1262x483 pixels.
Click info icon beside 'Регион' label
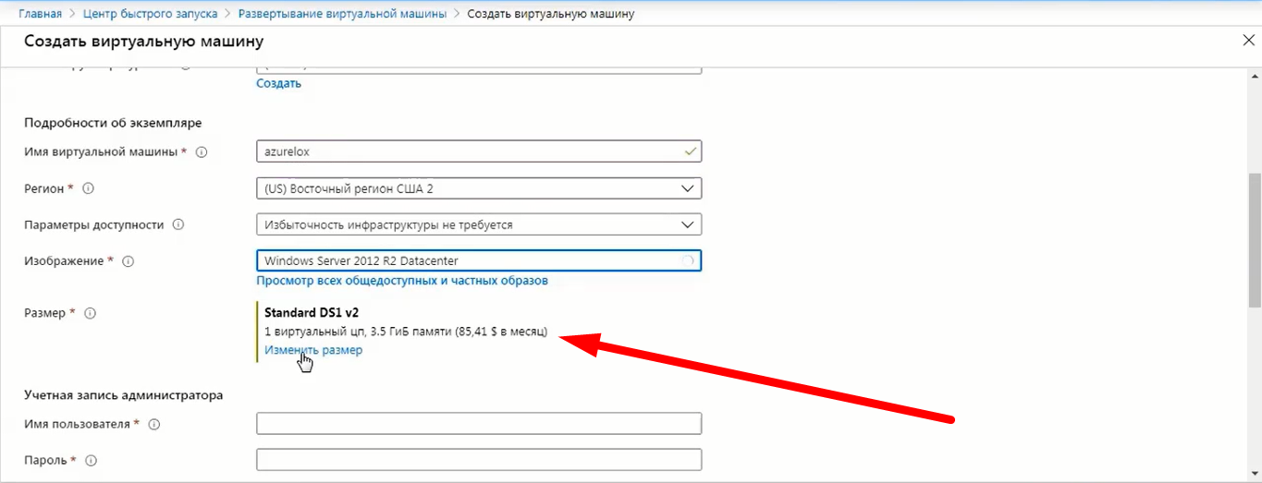pyautogui.click(x=89, y=188)
